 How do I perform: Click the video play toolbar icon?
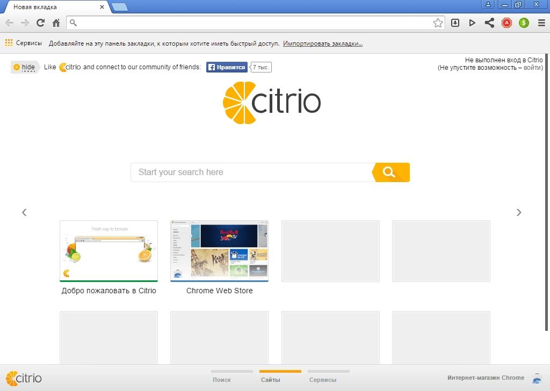[x=472, y=23]
